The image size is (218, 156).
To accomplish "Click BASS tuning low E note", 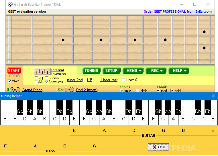I will tap(5, 146).
